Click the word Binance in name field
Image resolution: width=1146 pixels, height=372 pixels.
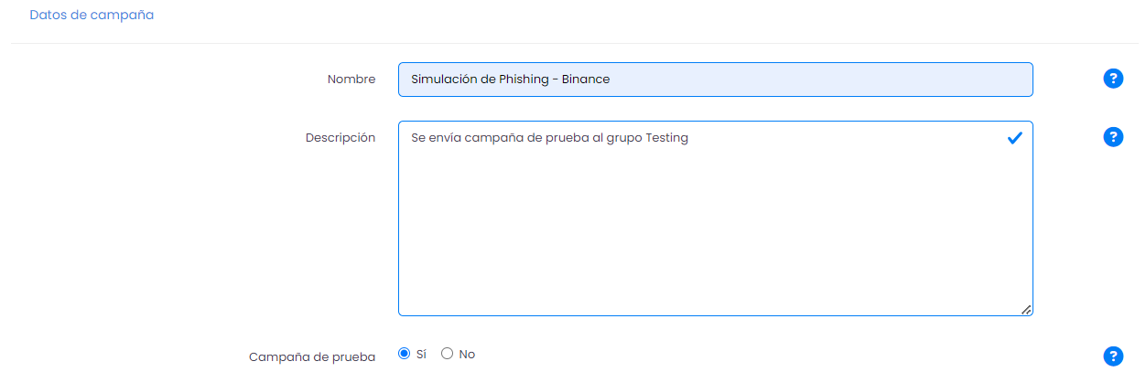tap(586, 80)
